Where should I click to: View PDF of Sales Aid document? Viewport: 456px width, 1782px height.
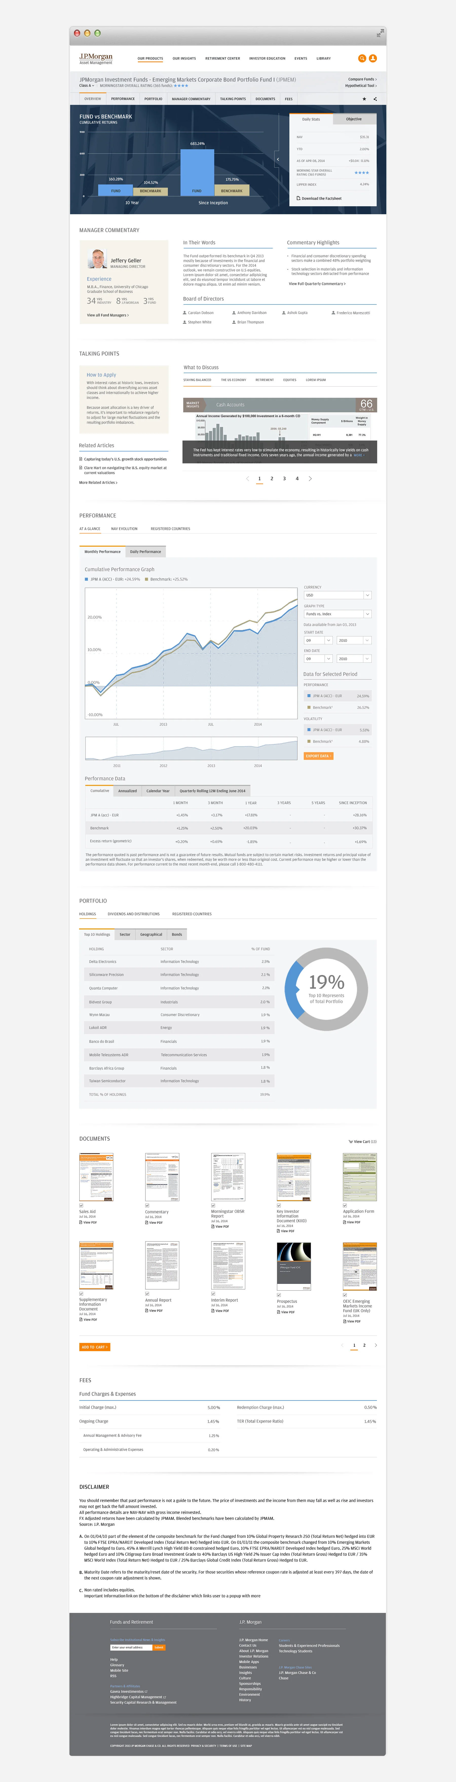pos(88,1222)
